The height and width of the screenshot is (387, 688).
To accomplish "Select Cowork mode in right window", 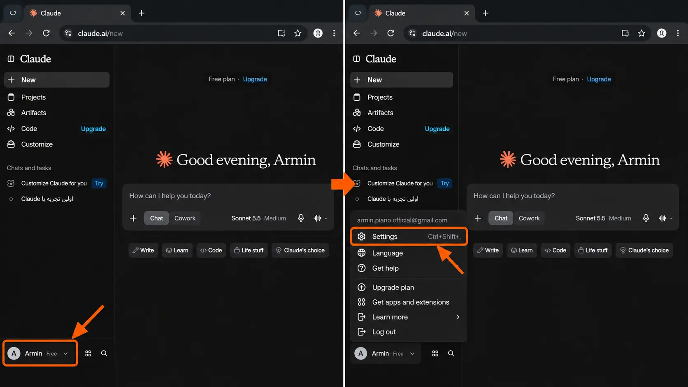I will tap(529, 218).
